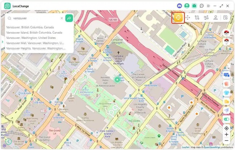This screenshot has height=150, width=235.
Task: Click Kenneth Hahn Hall of Administration label
Action: 105,81
